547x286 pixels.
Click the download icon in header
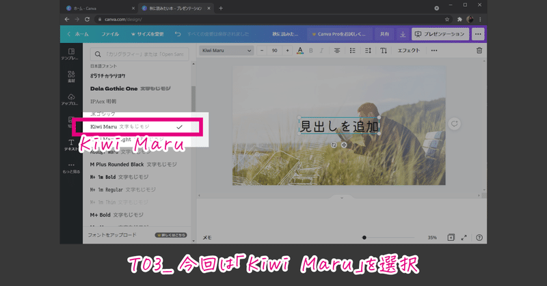tap(403, 34)
